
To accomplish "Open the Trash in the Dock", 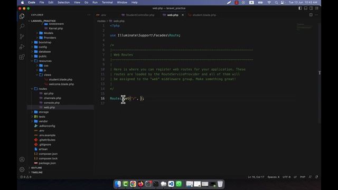I will point(220,184).
